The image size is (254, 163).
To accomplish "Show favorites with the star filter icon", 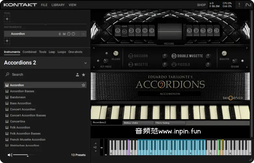I will coord(84,75).
